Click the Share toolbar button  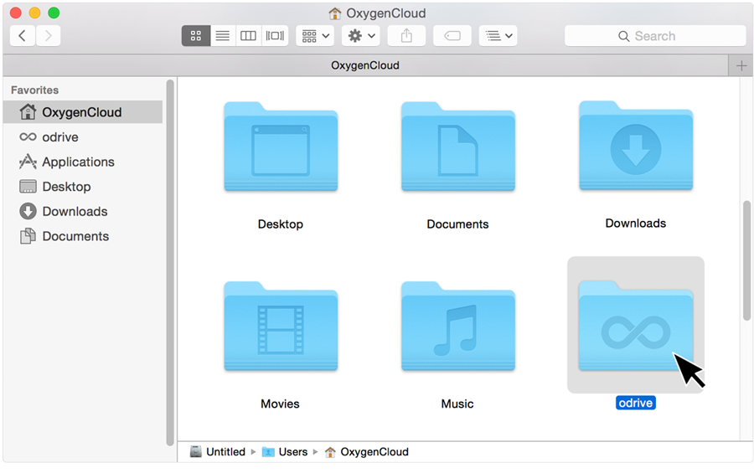[406, 35]
